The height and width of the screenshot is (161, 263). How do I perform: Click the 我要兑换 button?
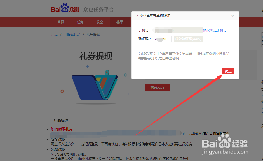tap(157, 87)
